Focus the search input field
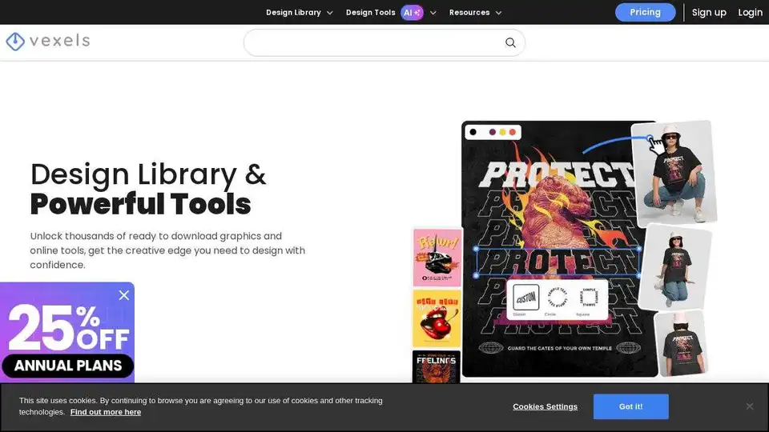 coord(384,42)
